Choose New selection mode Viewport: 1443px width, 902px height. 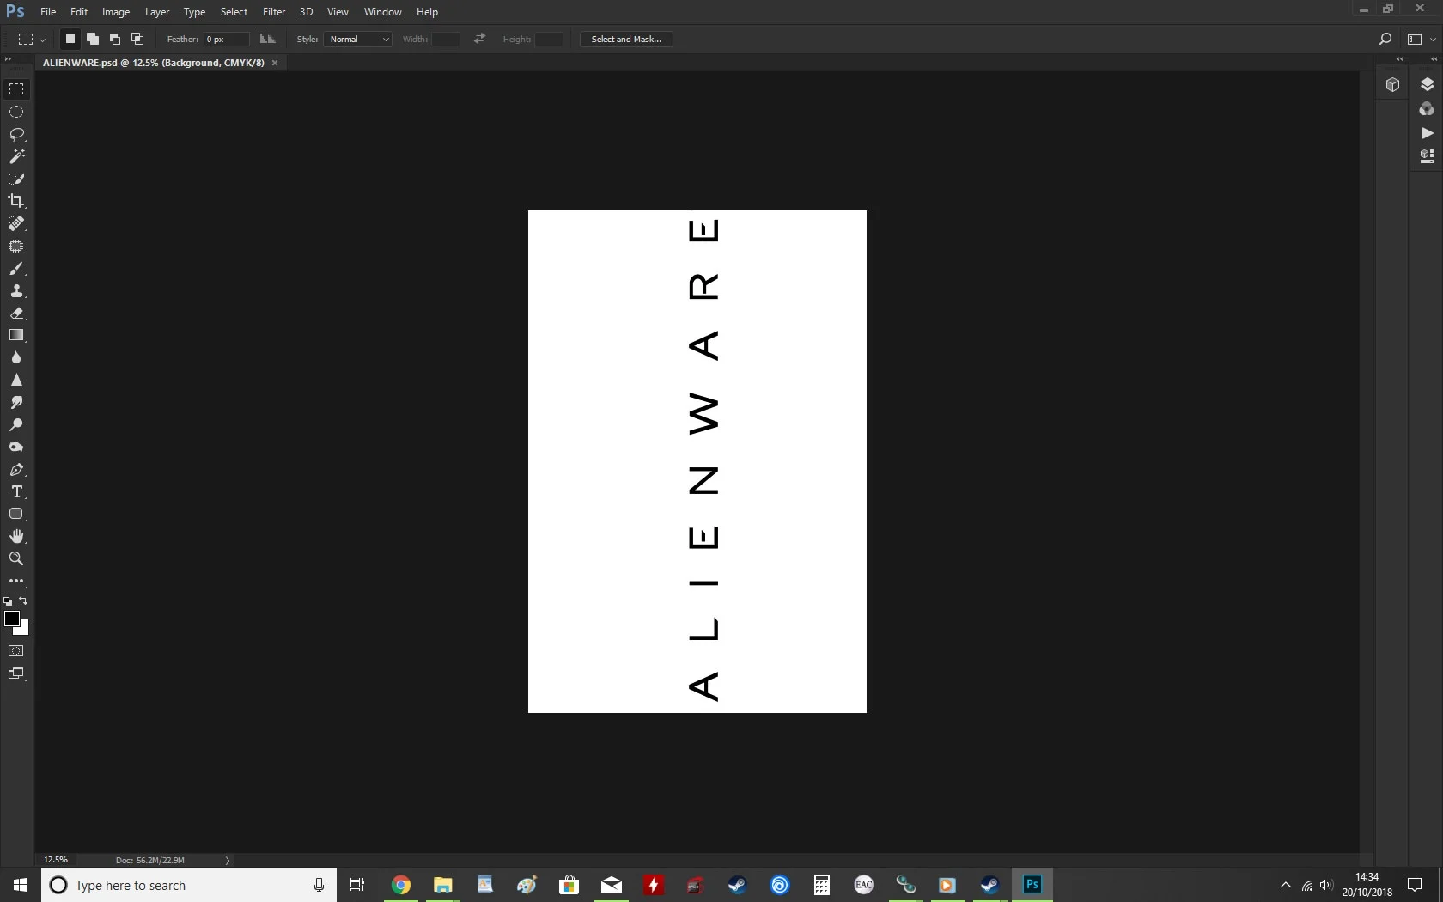(x=70, y=39)
